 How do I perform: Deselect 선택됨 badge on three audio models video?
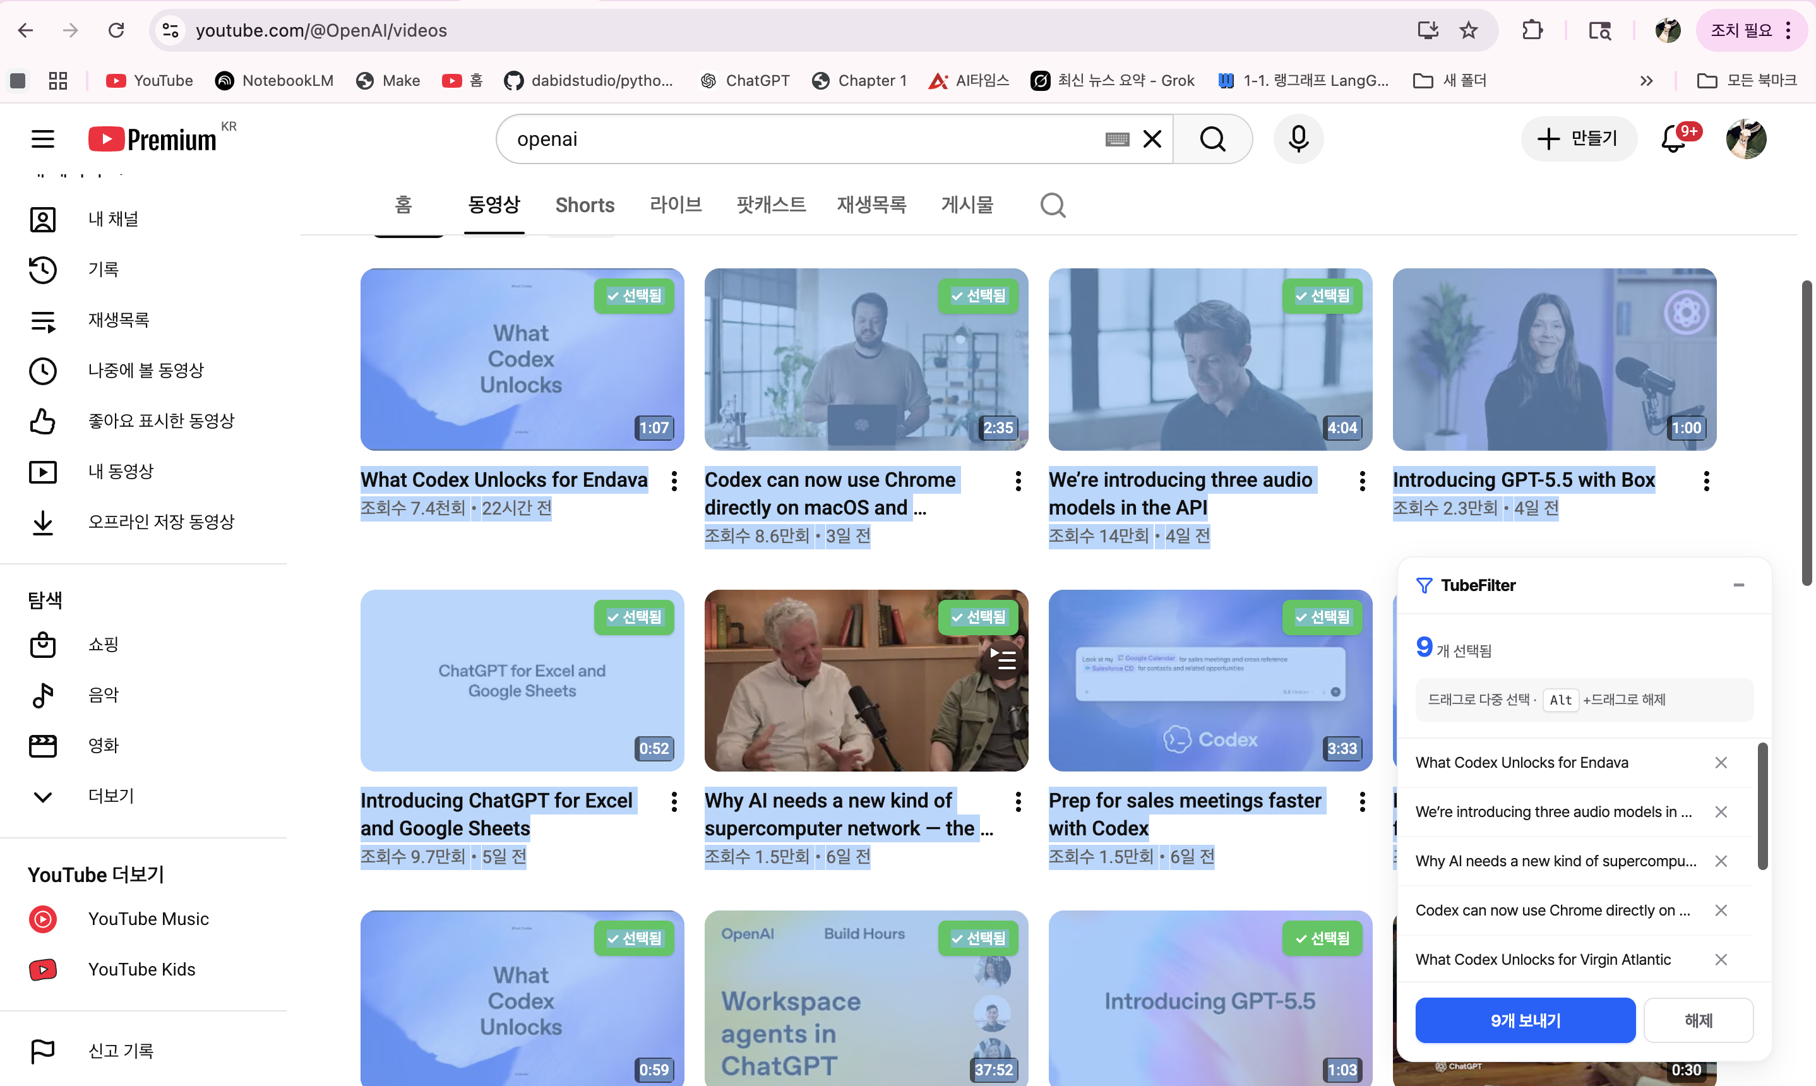1322,295
